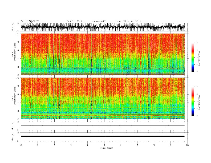Screen dimensions: 211x163
Task: Click time-axis tick label 1
Action: [38, 145]
